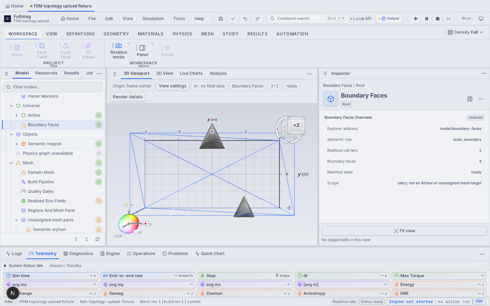
Task: Open the Helper assistant
Action: [x=389, y=19]
